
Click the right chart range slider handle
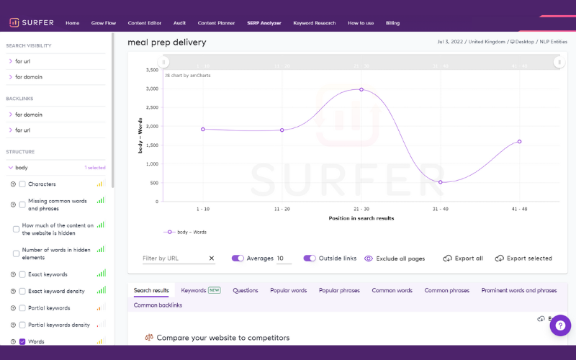point(559,62)
